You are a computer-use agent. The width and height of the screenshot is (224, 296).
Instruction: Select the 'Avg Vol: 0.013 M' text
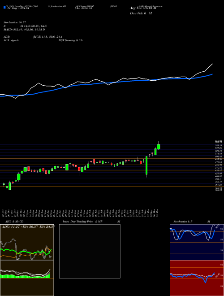click(143, 8)
